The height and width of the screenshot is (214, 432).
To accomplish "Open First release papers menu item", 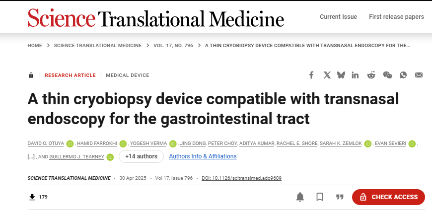I will [396, 17].
